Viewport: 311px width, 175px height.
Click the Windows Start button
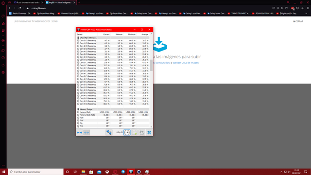click(x=4, y=172)
